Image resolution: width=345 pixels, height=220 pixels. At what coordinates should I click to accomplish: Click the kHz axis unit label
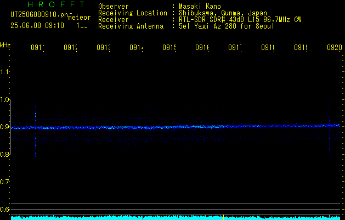pyautogui.click(x=5, y=45)
